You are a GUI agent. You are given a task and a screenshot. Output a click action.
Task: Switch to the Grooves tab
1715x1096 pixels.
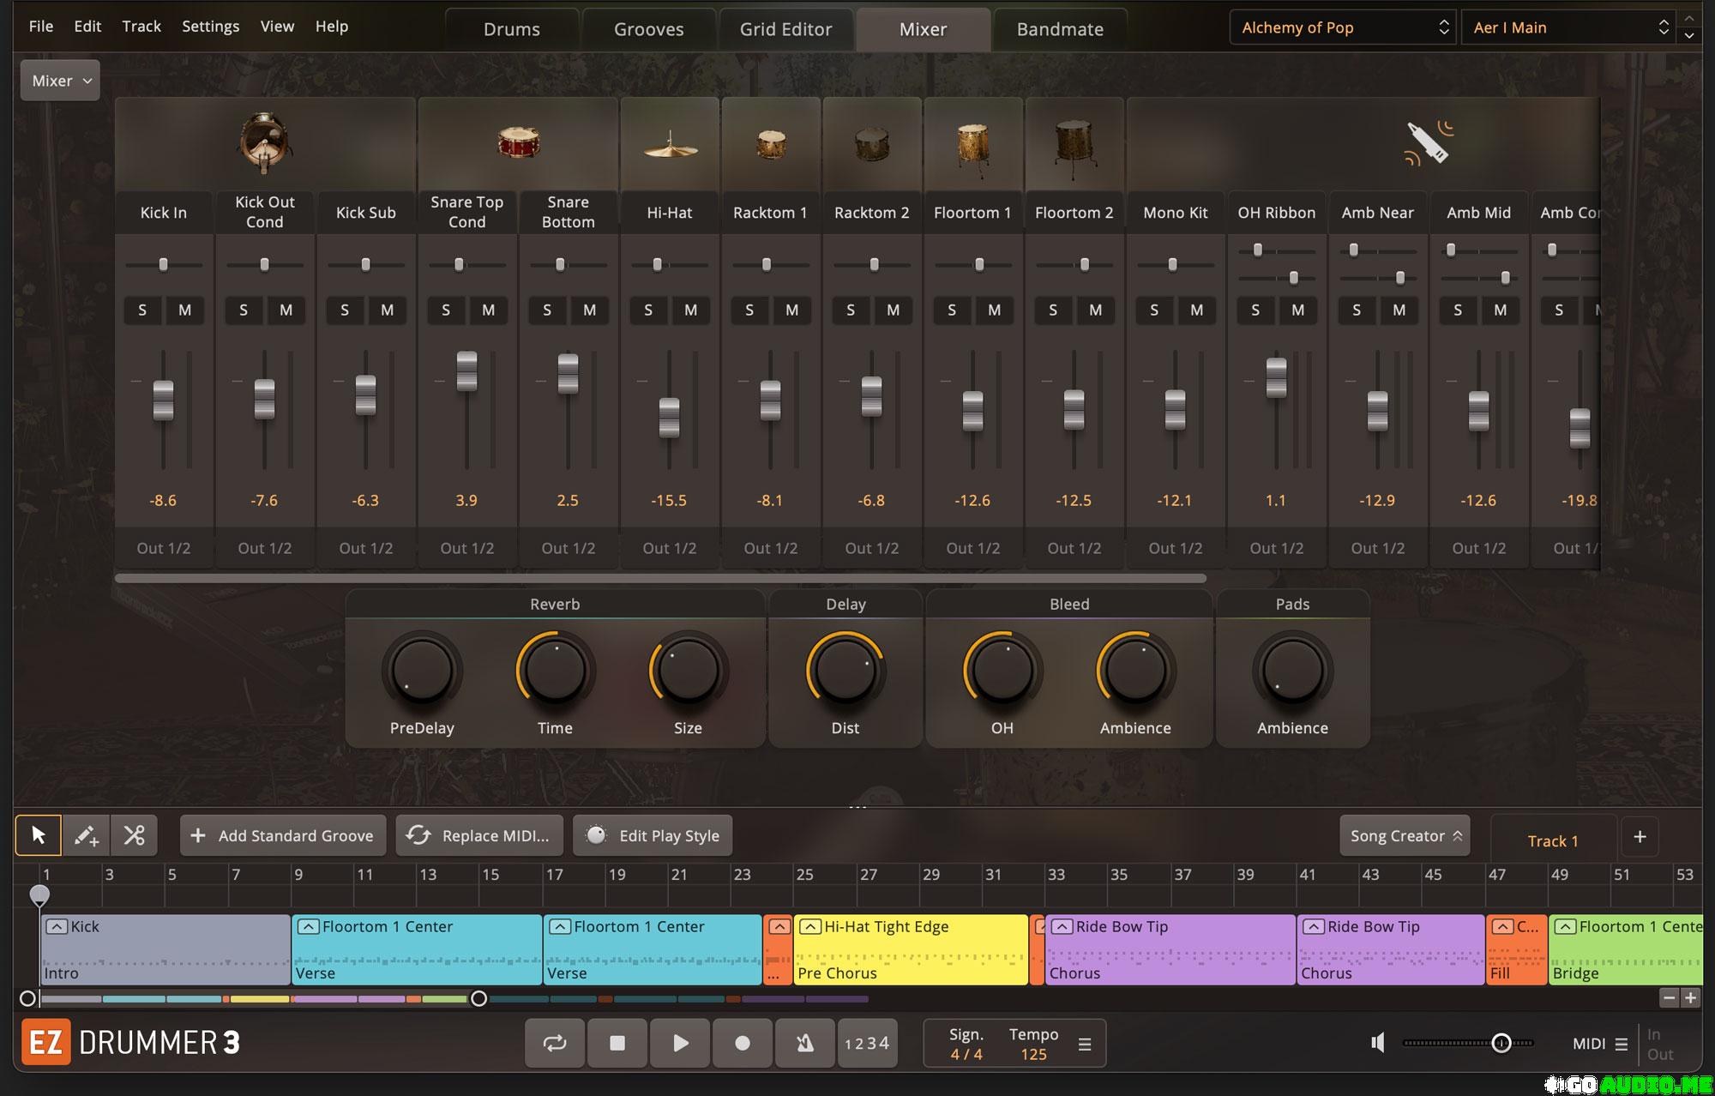coord(649,29)
